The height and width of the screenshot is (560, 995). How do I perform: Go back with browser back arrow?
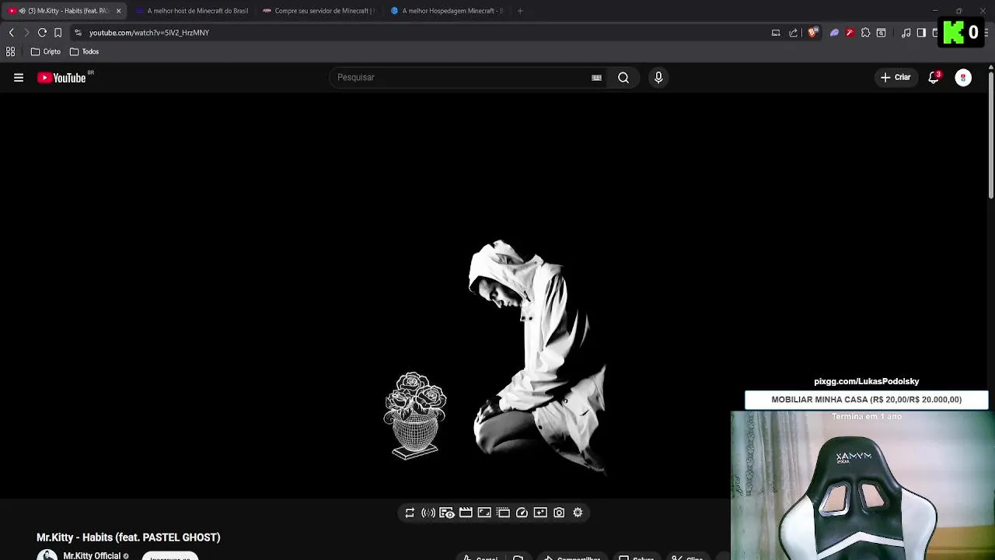pos(11,33)
